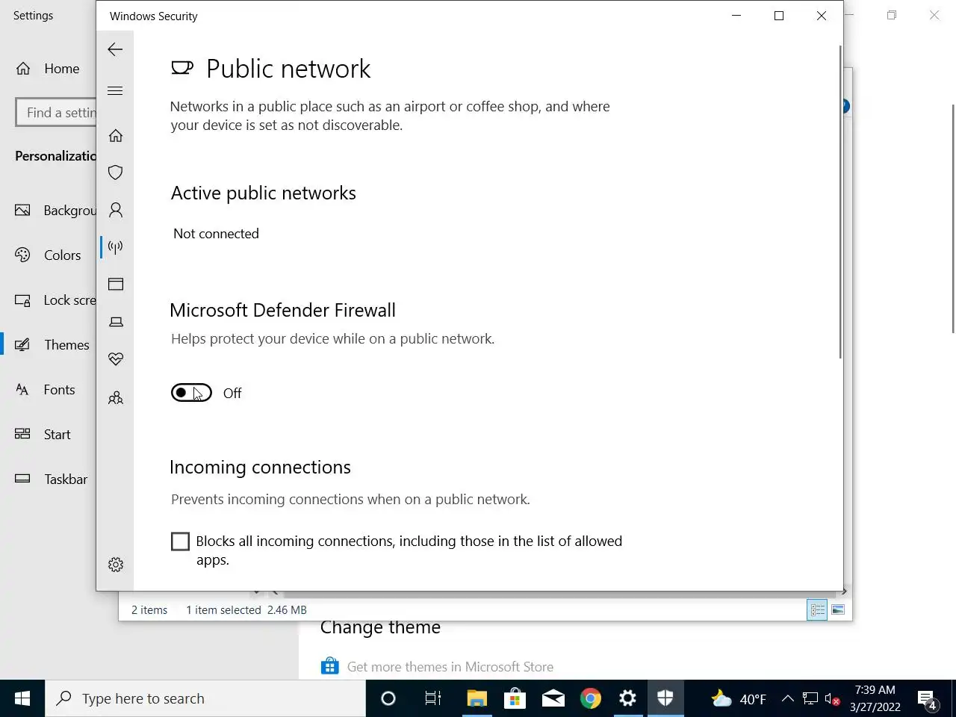Viewport: 956px width, 717px height.
Task: Click the Windows Security vertical scrollbar
Action: (840, 202)
